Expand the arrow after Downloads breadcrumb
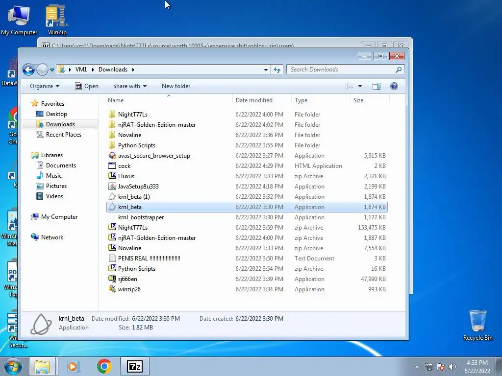The height and width of the screenshot is (376, 502). pyautogui.click(x=133, y=70)
